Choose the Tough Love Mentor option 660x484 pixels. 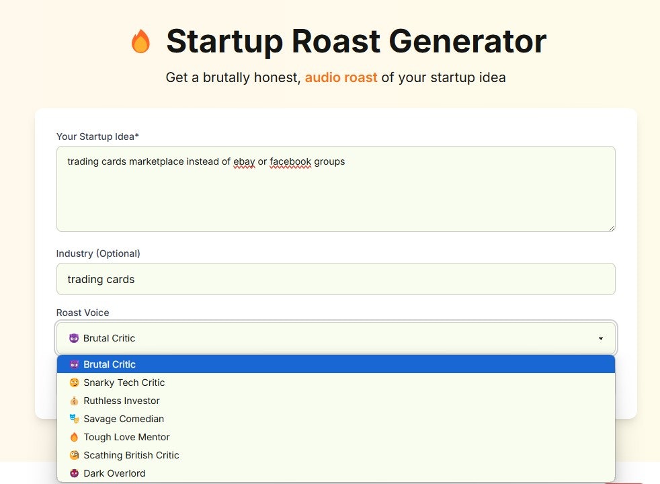click(336, 436)
